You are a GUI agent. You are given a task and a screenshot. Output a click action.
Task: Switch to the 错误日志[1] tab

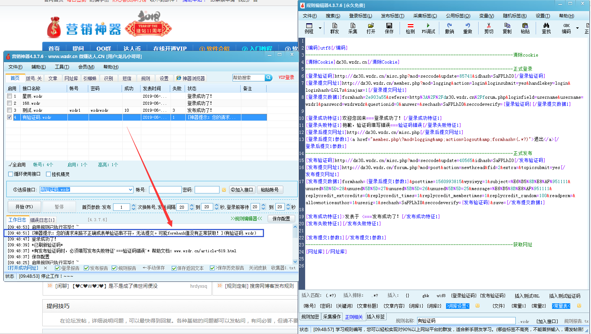coord(42,220)
